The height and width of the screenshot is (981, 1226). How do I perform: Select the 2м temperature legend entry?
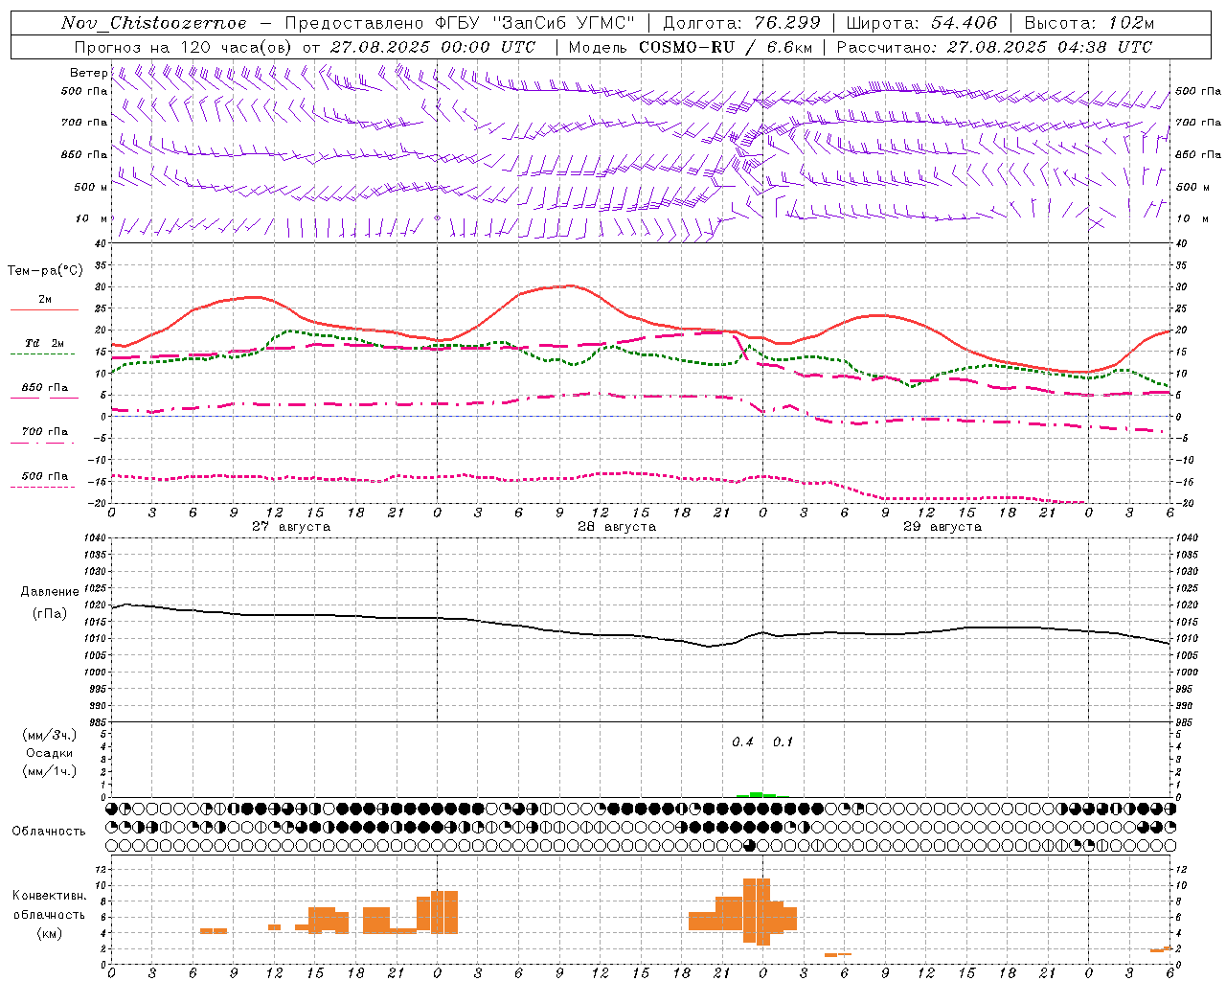44,300
